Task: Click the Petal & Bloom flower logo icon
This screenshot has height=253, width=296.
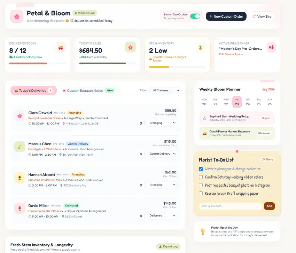Action: pyautogui.click(x=17, y=16)
